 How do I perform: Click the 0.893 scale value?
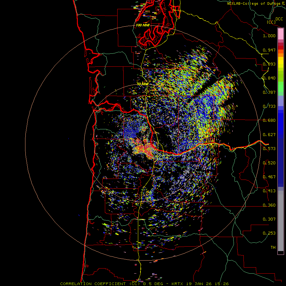coord(269,64)
